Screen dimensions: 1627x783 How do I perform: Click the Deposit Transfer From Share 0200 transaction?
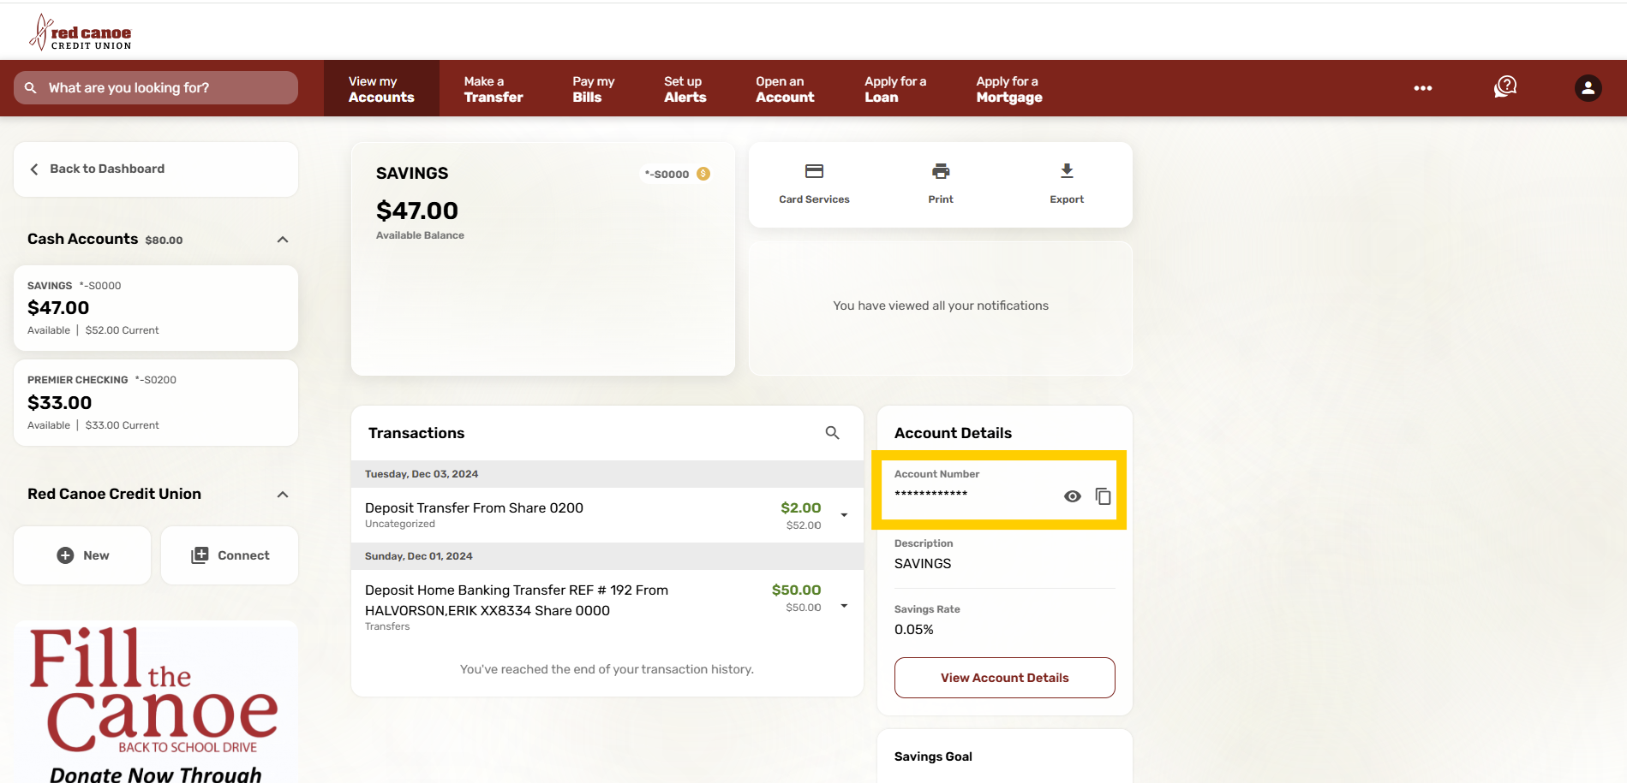[x=607, y=515]
